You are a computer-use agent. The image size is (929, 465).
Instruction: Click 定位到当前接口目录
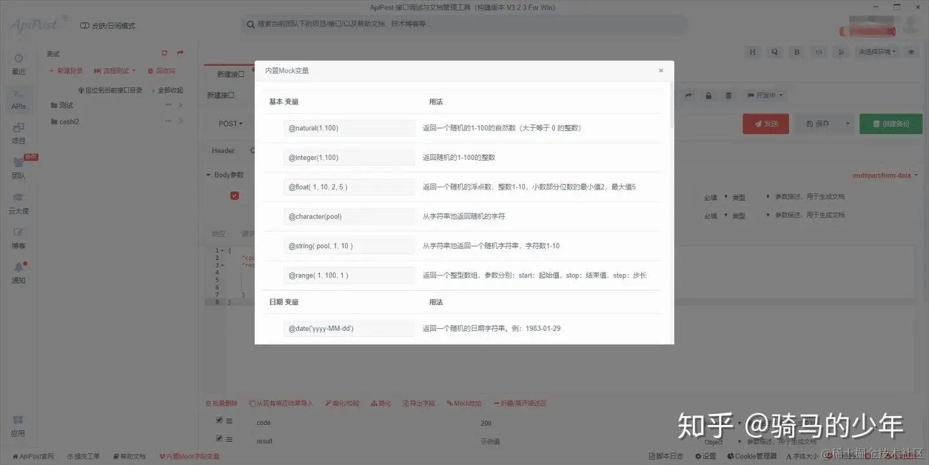(x=110, y=90)
